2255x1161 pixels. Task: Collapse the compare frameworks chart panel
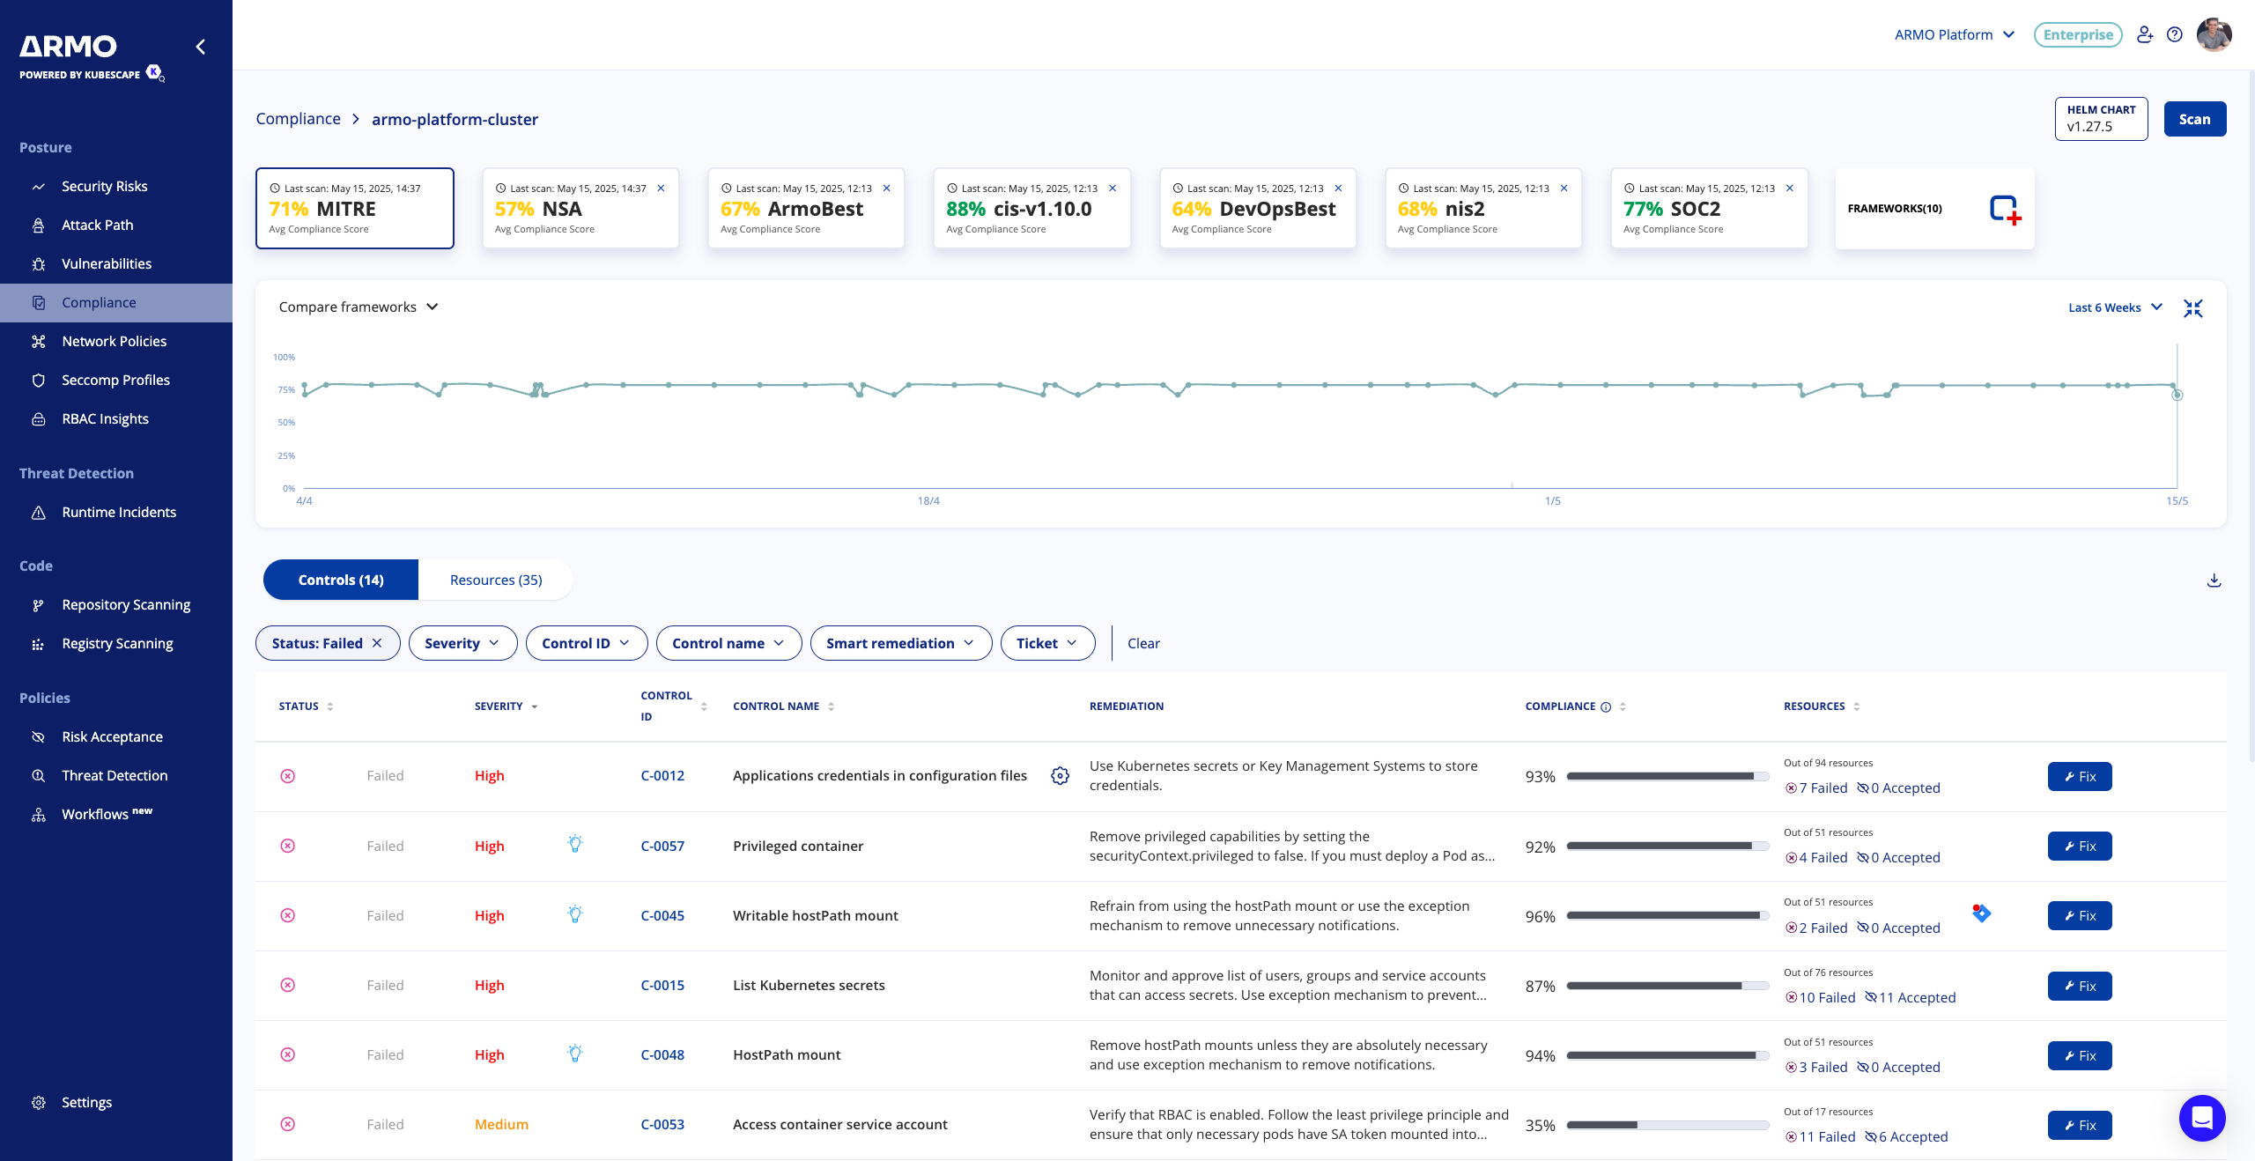coord(2192,308)
